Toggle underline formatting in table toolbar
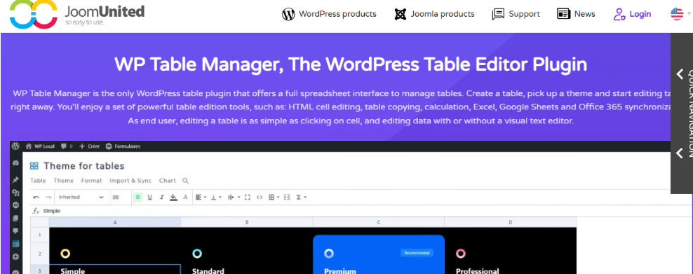 [150, 197]
